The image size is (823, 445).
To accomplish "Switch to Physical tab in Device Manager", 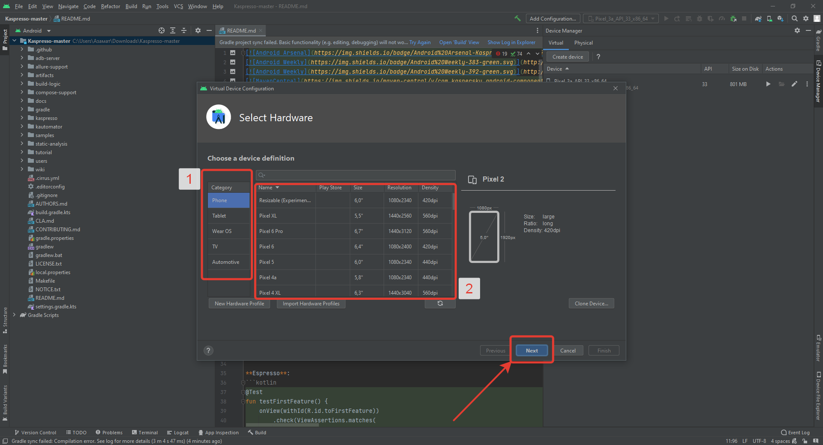I will coord(583,42).
